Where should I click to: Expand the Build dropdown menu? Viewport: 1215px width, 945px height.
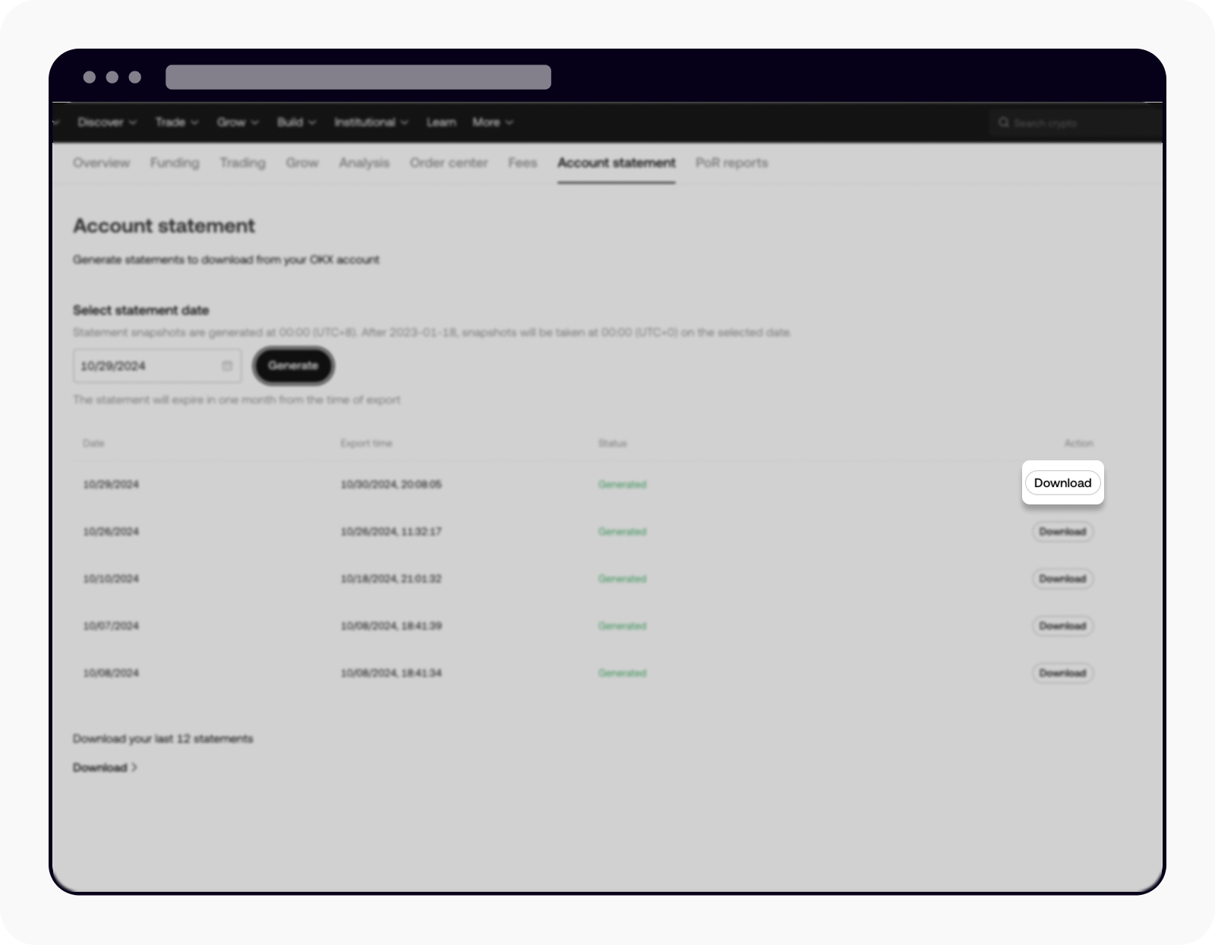[296, 122]
